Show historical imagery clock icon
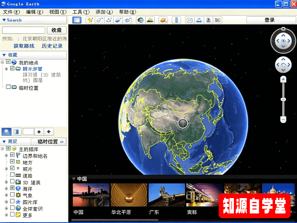Screen dimensions: 297x223 [x=141, y=20]
